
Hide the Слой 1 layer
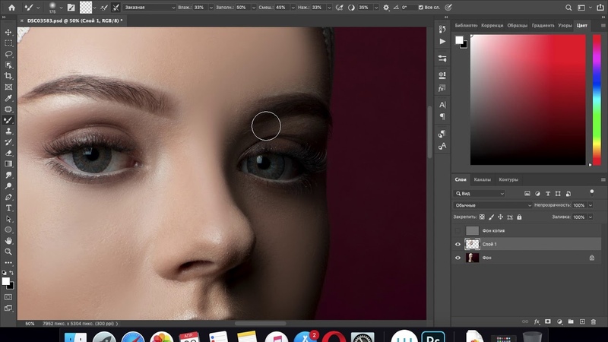pos(458,244)
